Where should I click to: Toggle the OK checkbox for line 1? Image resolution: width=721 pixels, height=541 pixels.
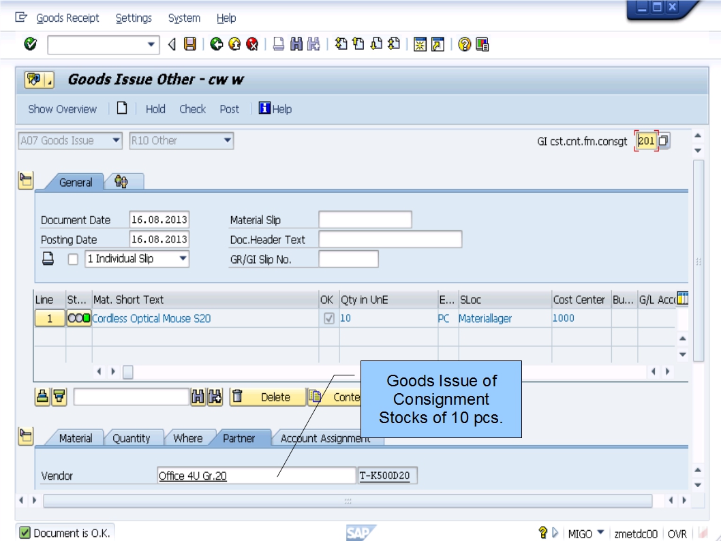(x=328, y=318)
